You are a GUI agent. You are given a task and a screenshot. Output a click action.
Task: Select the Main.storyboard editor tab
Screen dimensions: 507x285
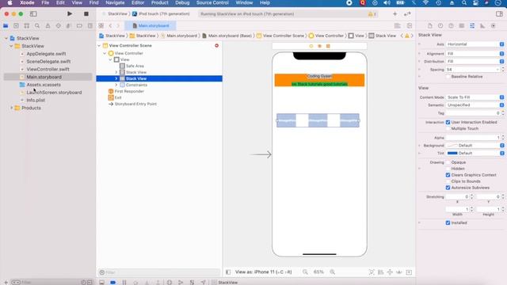point(151,25)
